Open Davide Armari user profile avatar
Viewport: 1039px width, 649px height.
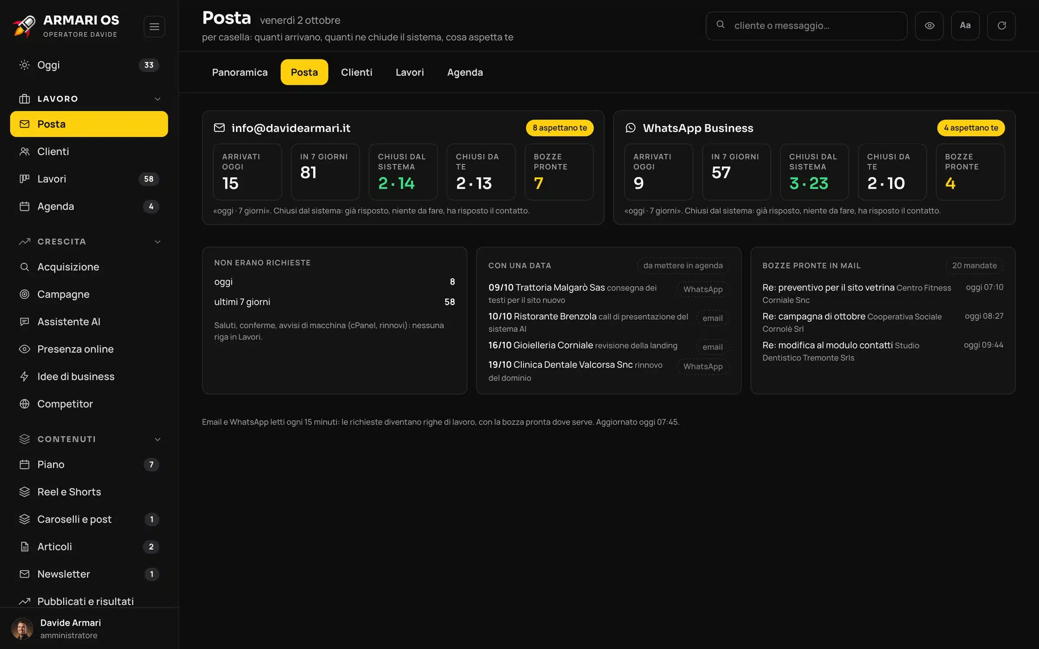(22, 629)
